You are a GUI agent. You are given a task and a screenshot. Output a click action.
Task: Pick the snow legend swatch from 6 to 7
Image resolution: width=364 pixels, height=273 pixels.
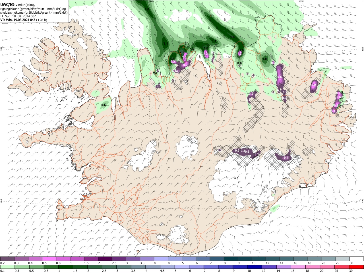click(x=202, y=259)
